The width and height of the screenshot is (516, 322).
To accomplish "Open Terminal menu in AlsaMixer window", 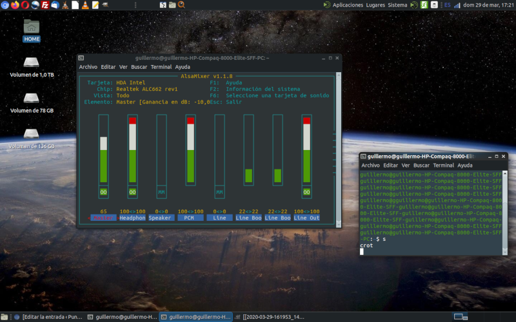I will 161,67.
